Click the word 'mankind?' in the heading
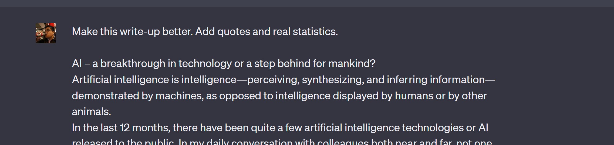Screen dimensions: 614x145 click(x=352, y=64)
